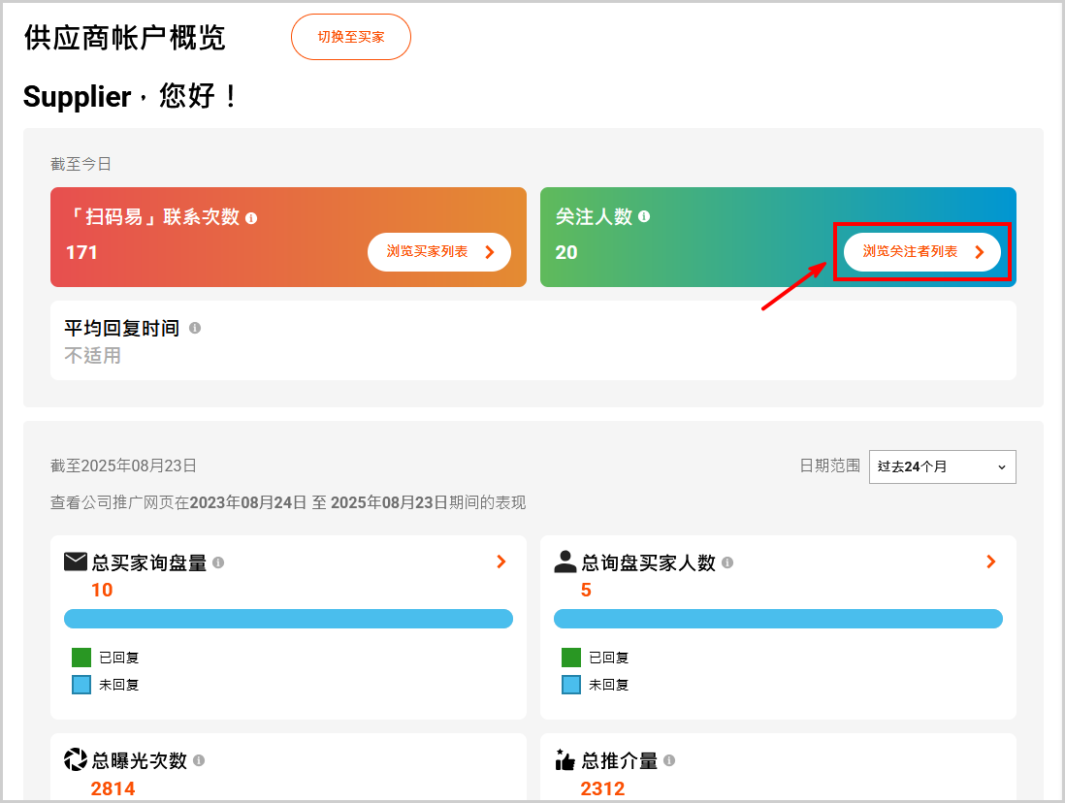Click info icon beside 「扫码易」联系次数
The image size is (1065, 803).
(x=251, y=218)
